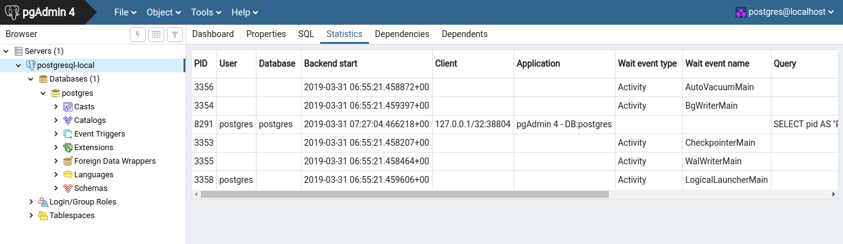This screenshot has height=244, width=843.
Task: Collapse the Servers (1) tree node
Action: click(6, 51)
